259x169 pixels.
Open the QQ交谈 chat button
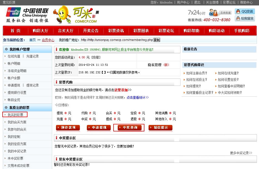245,11
